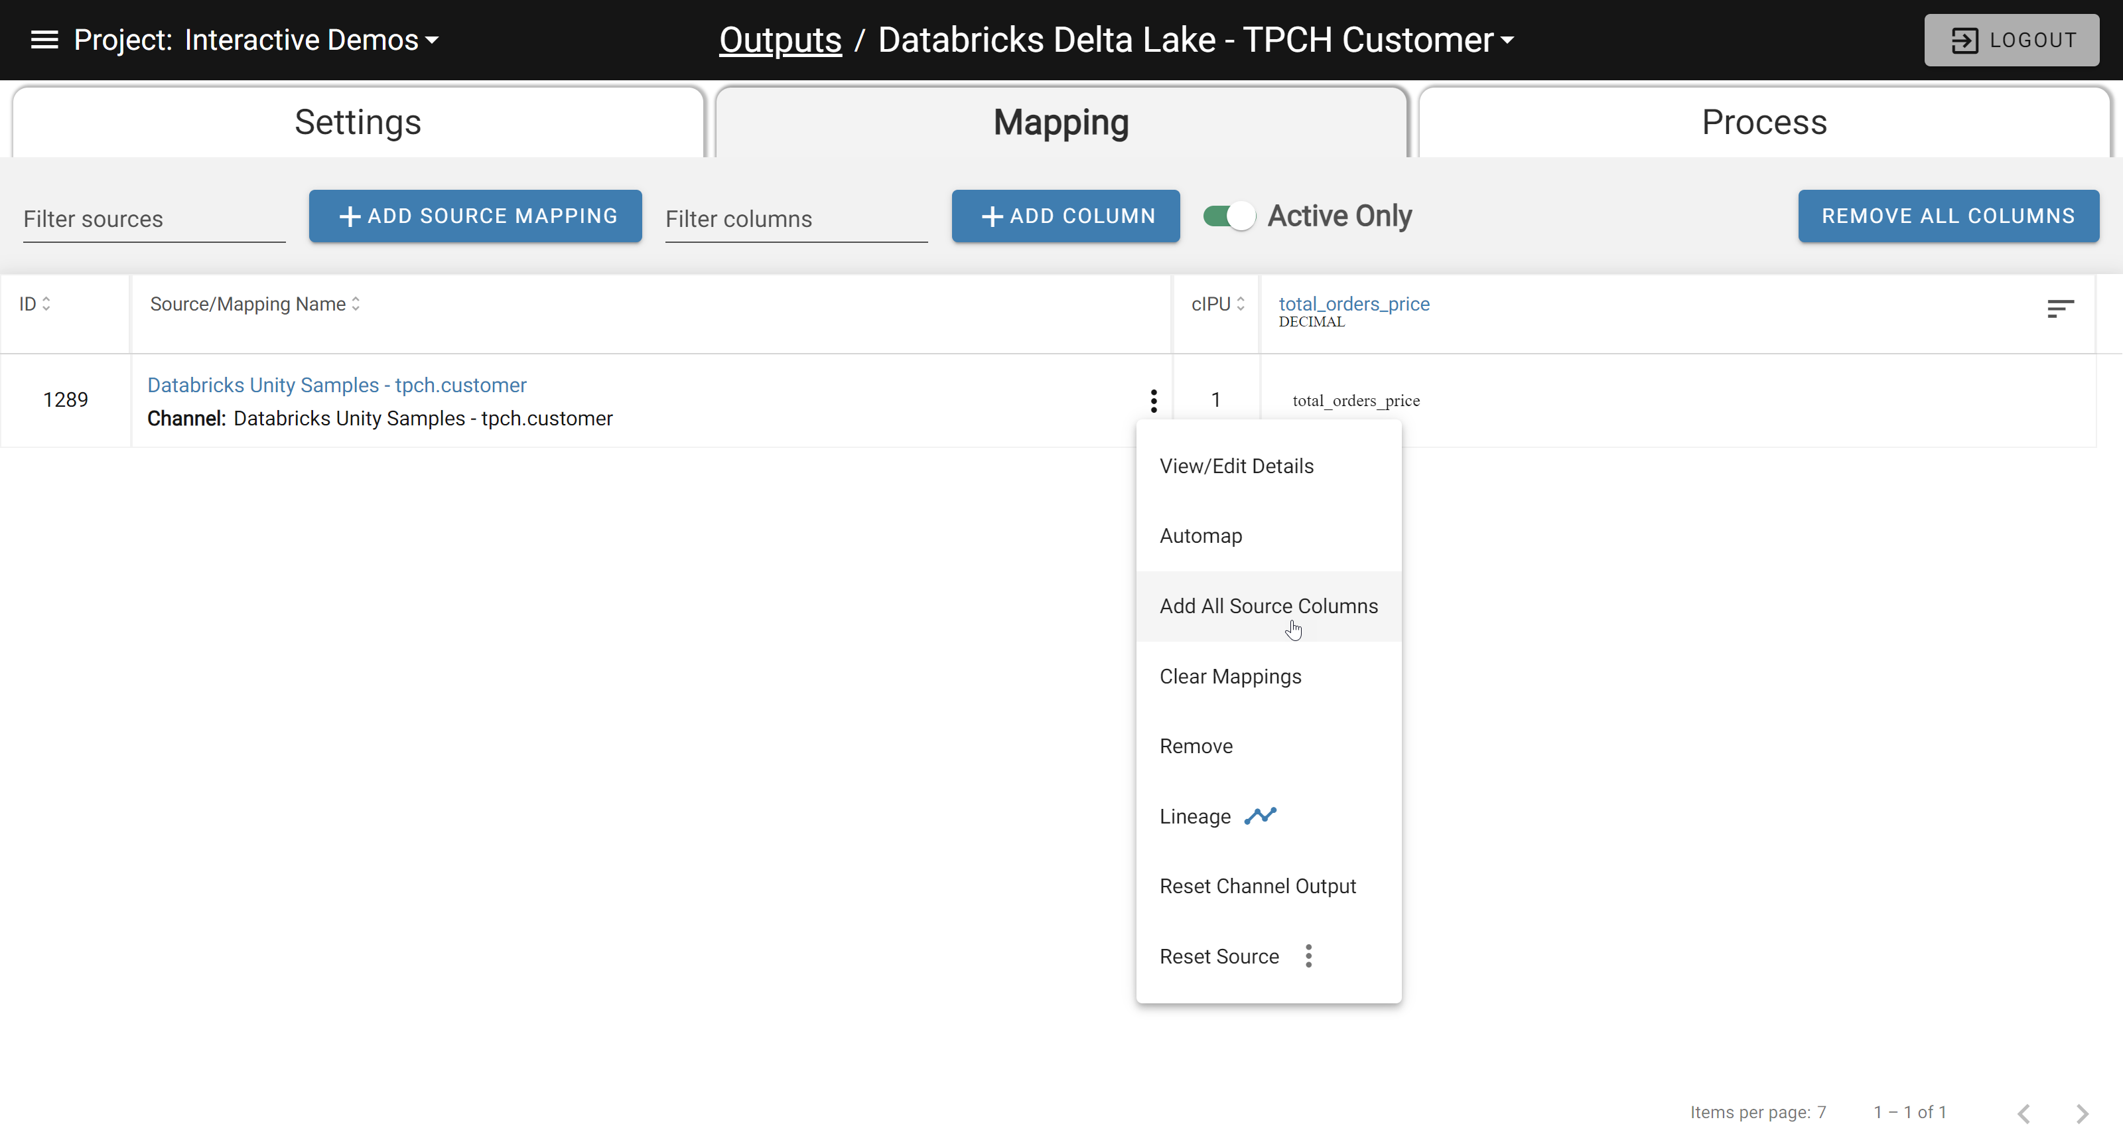Click the Add Source Mapping button

pos(476,216)
